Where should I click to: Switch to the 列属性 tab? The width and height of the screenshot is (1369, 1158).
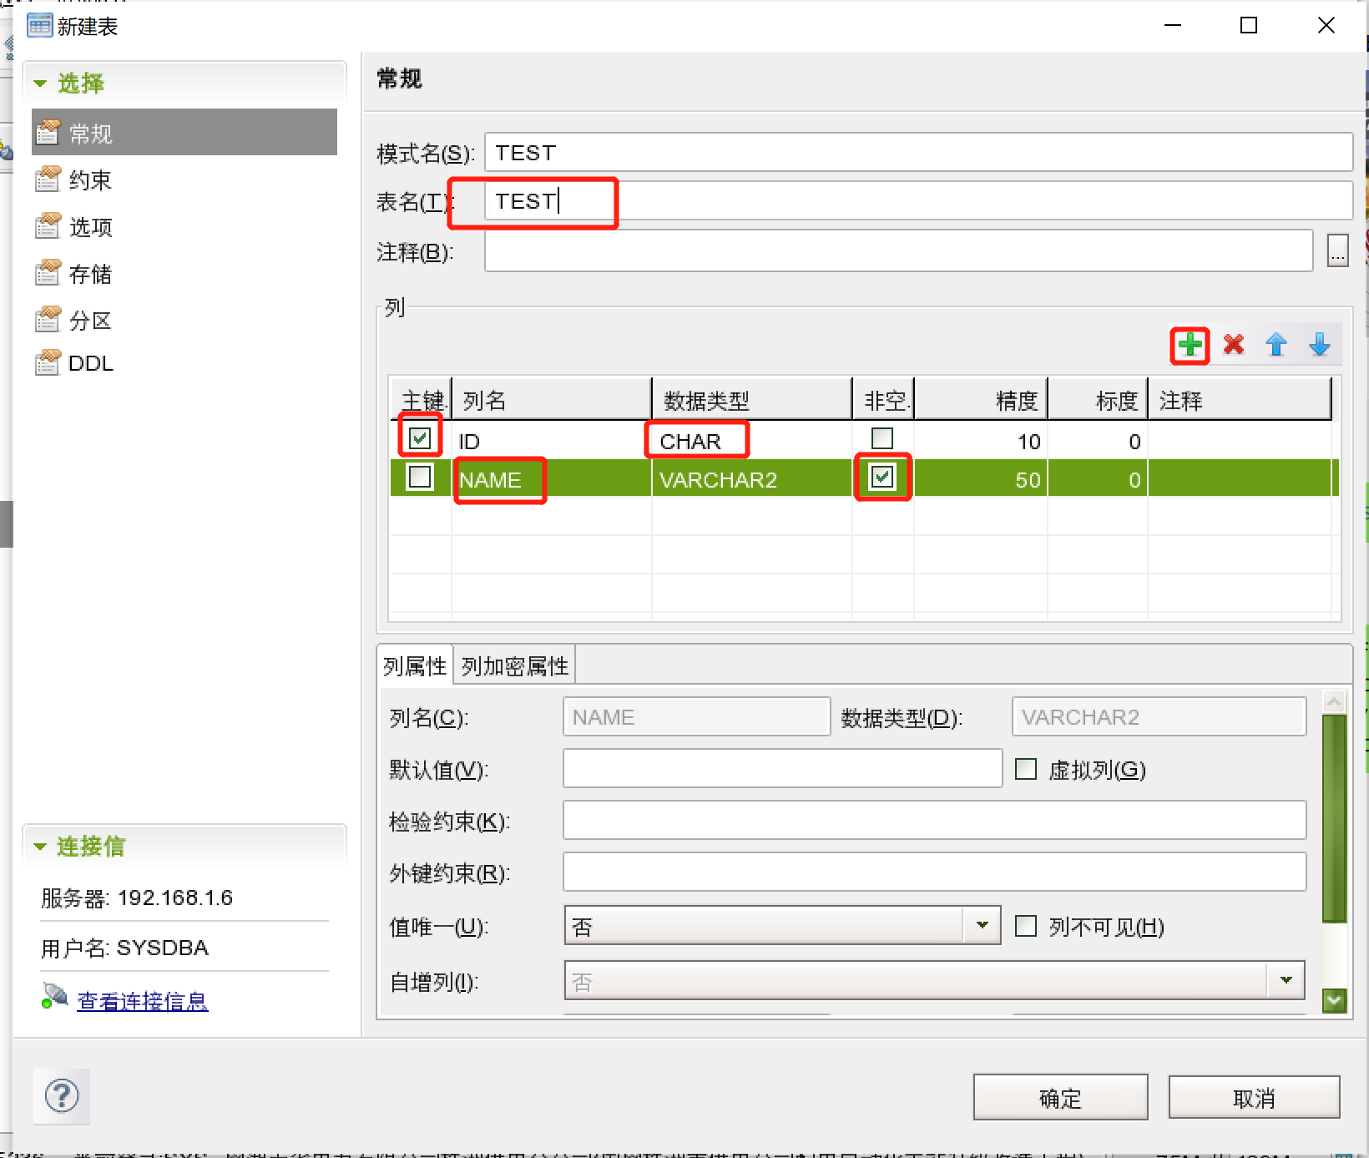point(415,666)
